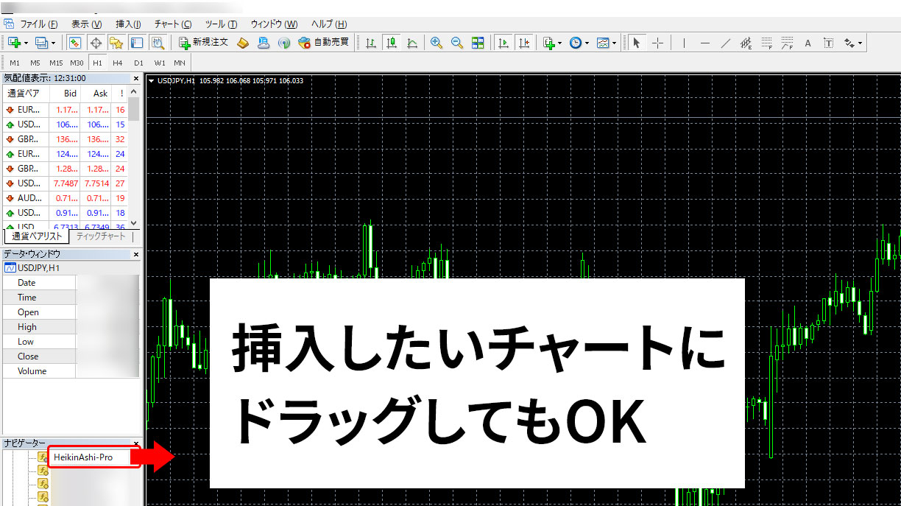This screenshot has height=506, width=901.
Task: Select the text label tool (T)
Action: click(828, 43)
